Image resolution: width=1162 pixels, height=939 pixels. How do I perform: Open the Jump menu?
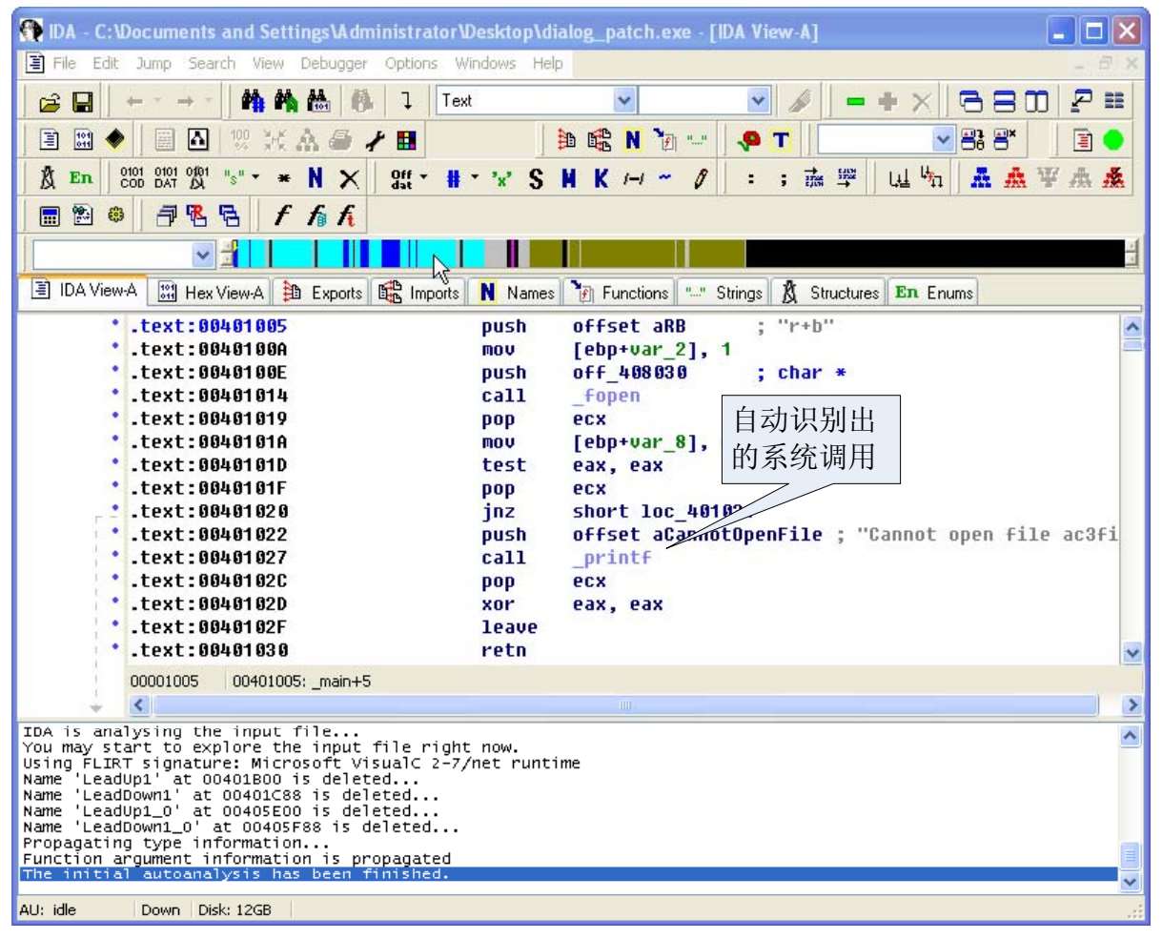point(153,63)
